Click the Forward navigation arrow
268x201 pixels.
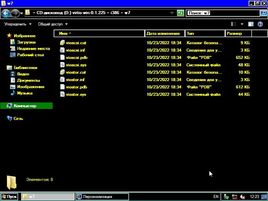coord(15,13)
